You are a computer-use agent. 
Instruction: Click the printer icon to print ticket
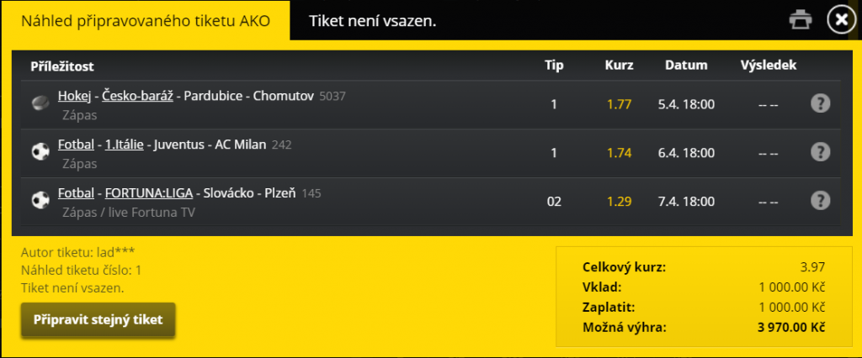801,19
